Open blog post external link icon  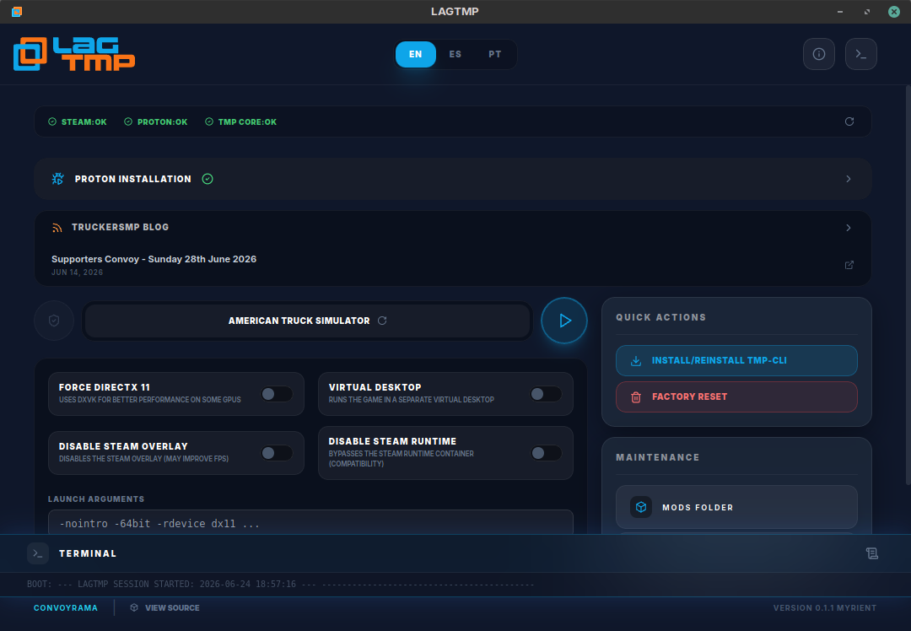click(849, 265)
